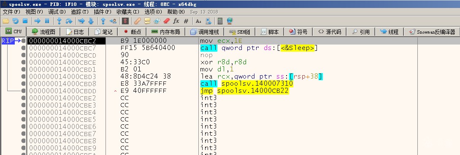Switch to the 笔记 tab
The image size is (460, 155).
click(x=103, y=32)
